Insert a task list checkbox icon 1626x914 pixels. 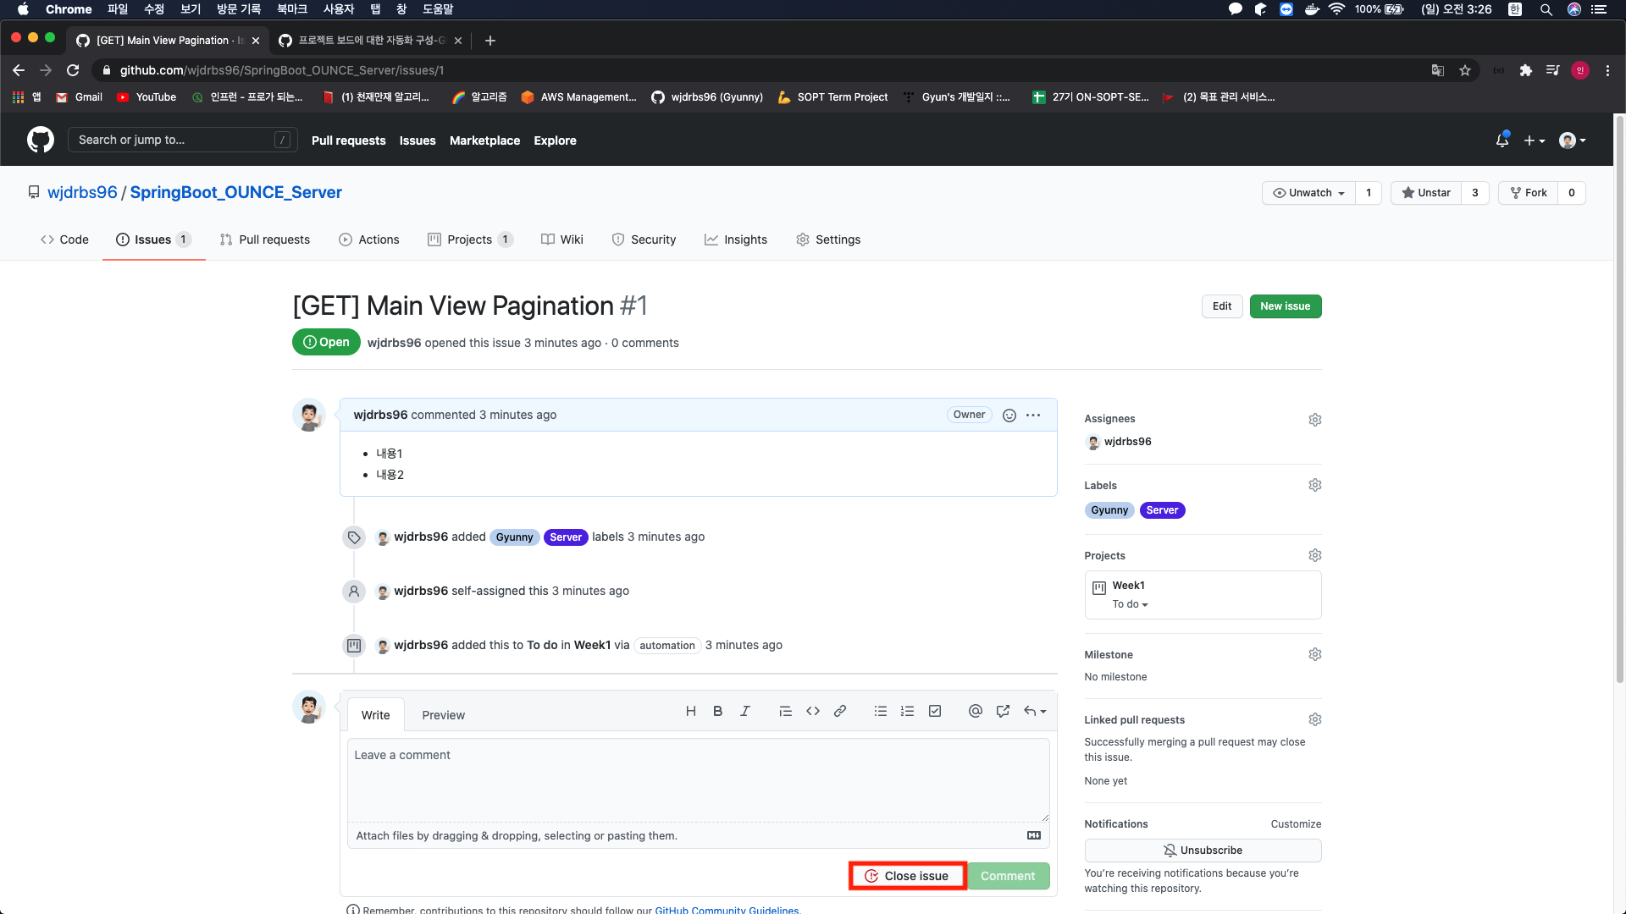935,712
